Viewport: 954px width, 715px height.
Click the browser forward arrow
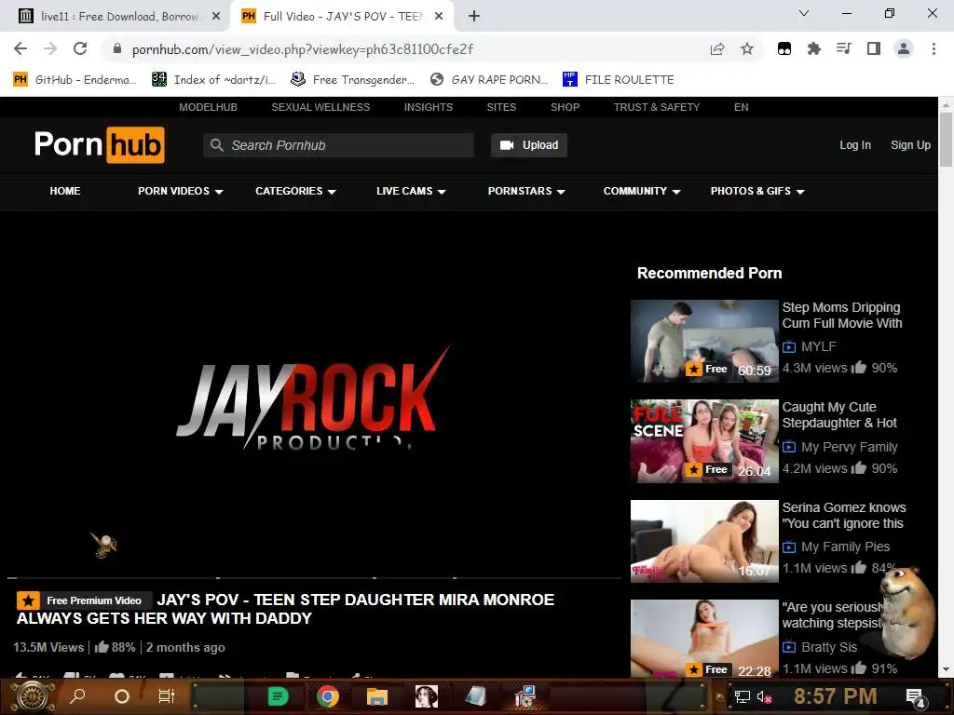click(50, 48)
